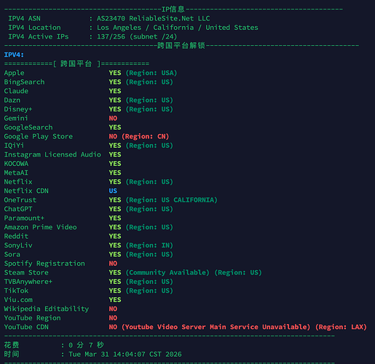Image resolution: width=375 pixels, height=364 pixels.
Task: Click the 'IPV4 ASN' label
Action: tap(24, 18)
